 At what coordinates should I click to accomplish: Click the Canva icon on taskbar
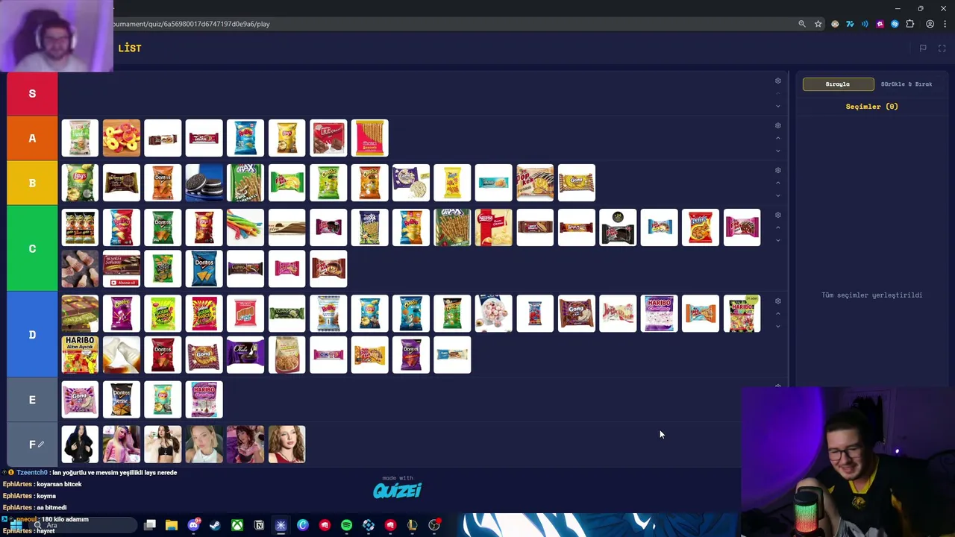pos(303,525)
